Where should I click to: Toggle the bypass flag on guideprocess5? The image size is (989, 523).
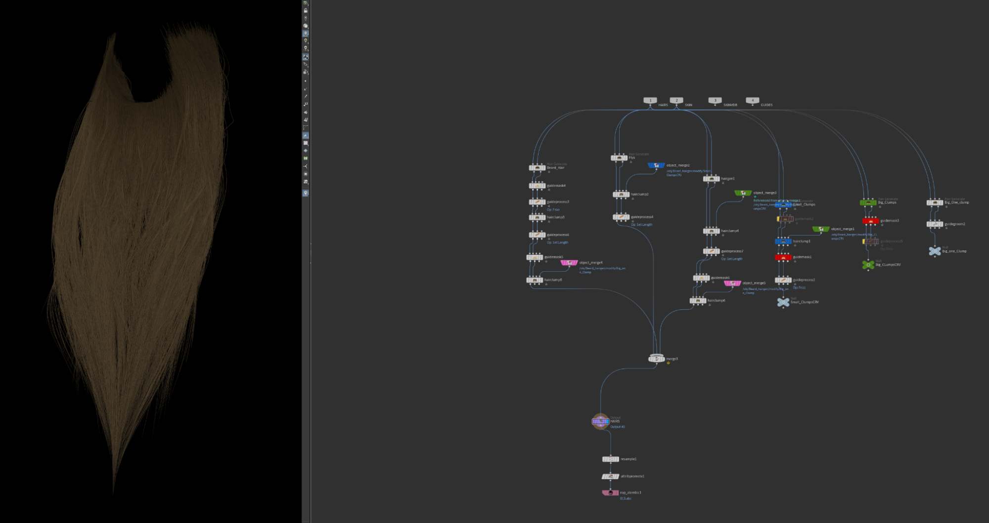coord(864,241)
